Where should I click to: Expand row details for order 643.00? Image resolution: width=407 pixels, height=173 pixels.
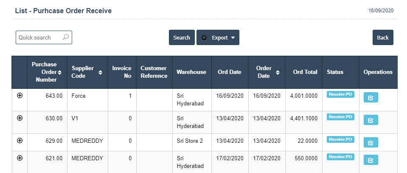(20, 96)
